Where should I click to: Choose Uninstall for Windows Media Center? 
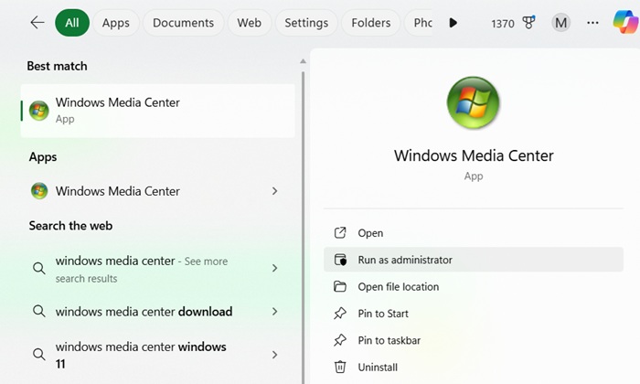pyautogui.click(x=474, y=368)
